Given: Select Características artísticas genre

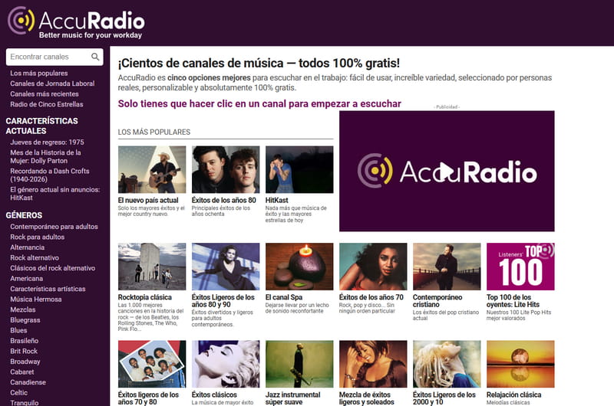Looking at the screenshot, I should click(48, 288).
